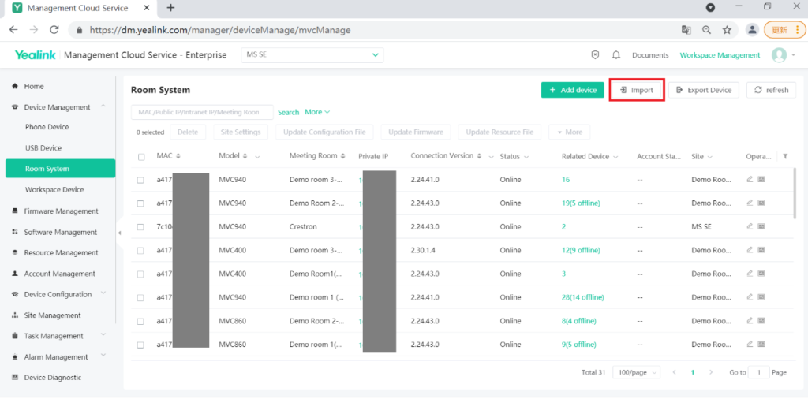Click edit pencil icon for Crestron row

pyautogui.click(x=750, y=226)
